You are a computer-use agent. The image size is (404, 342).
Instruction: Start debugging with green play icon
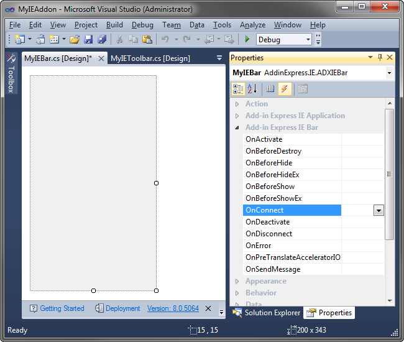[x=247, y=39]
